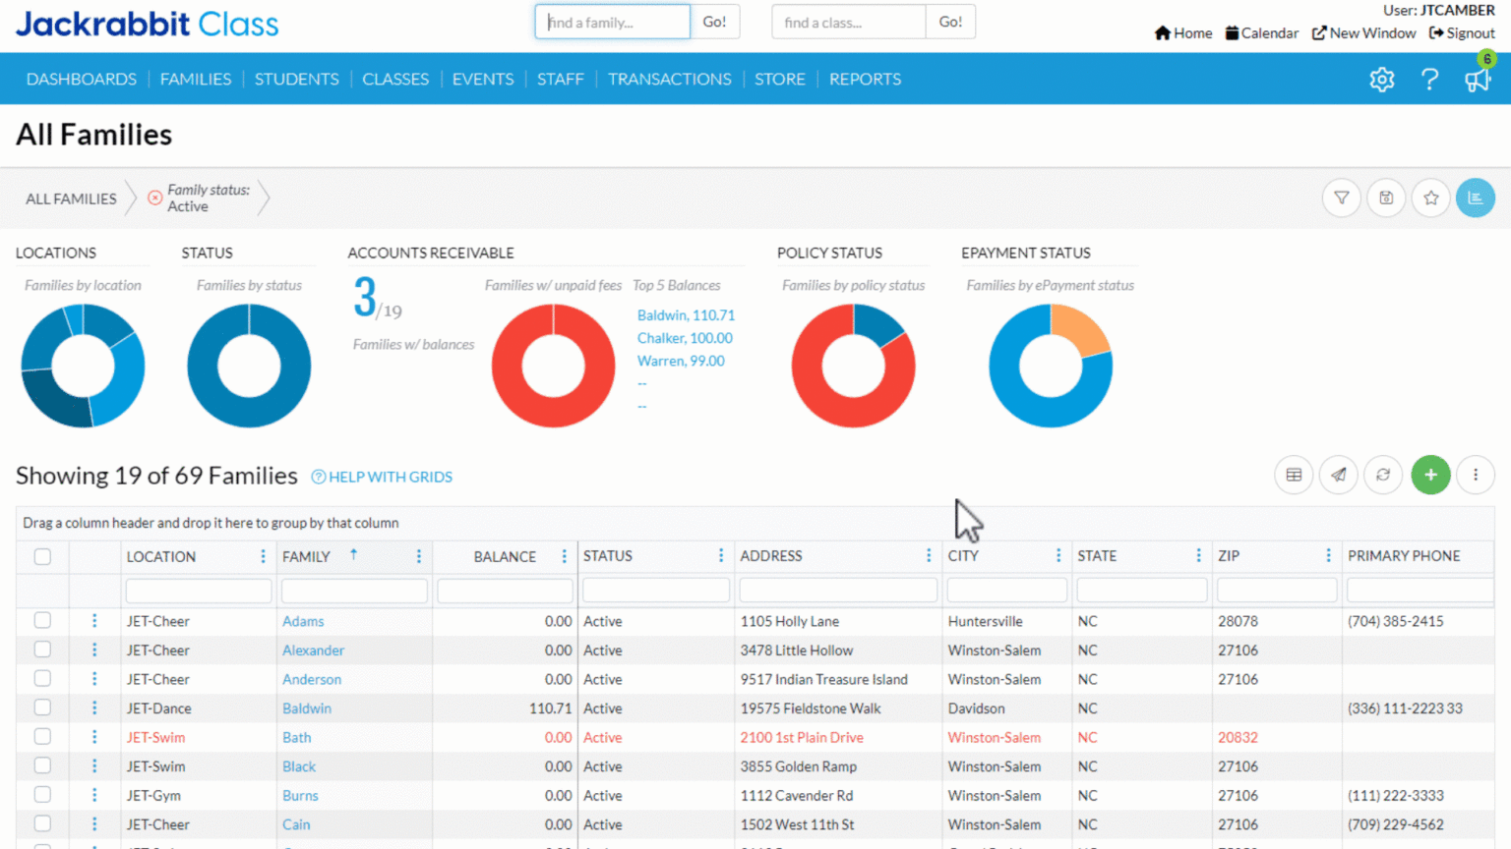Open the TRANSACTIONS menu

[669, 80]
